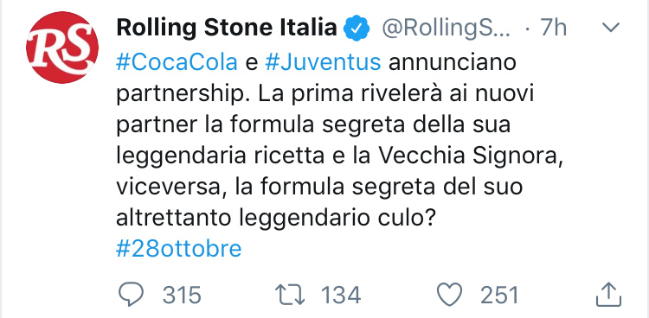Click the blue verified badge icon

coord(355,29)
